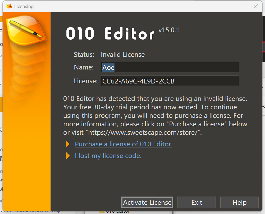Open Help from the dialog buttons
Screen dimensions: 265x214
(239, 203)
